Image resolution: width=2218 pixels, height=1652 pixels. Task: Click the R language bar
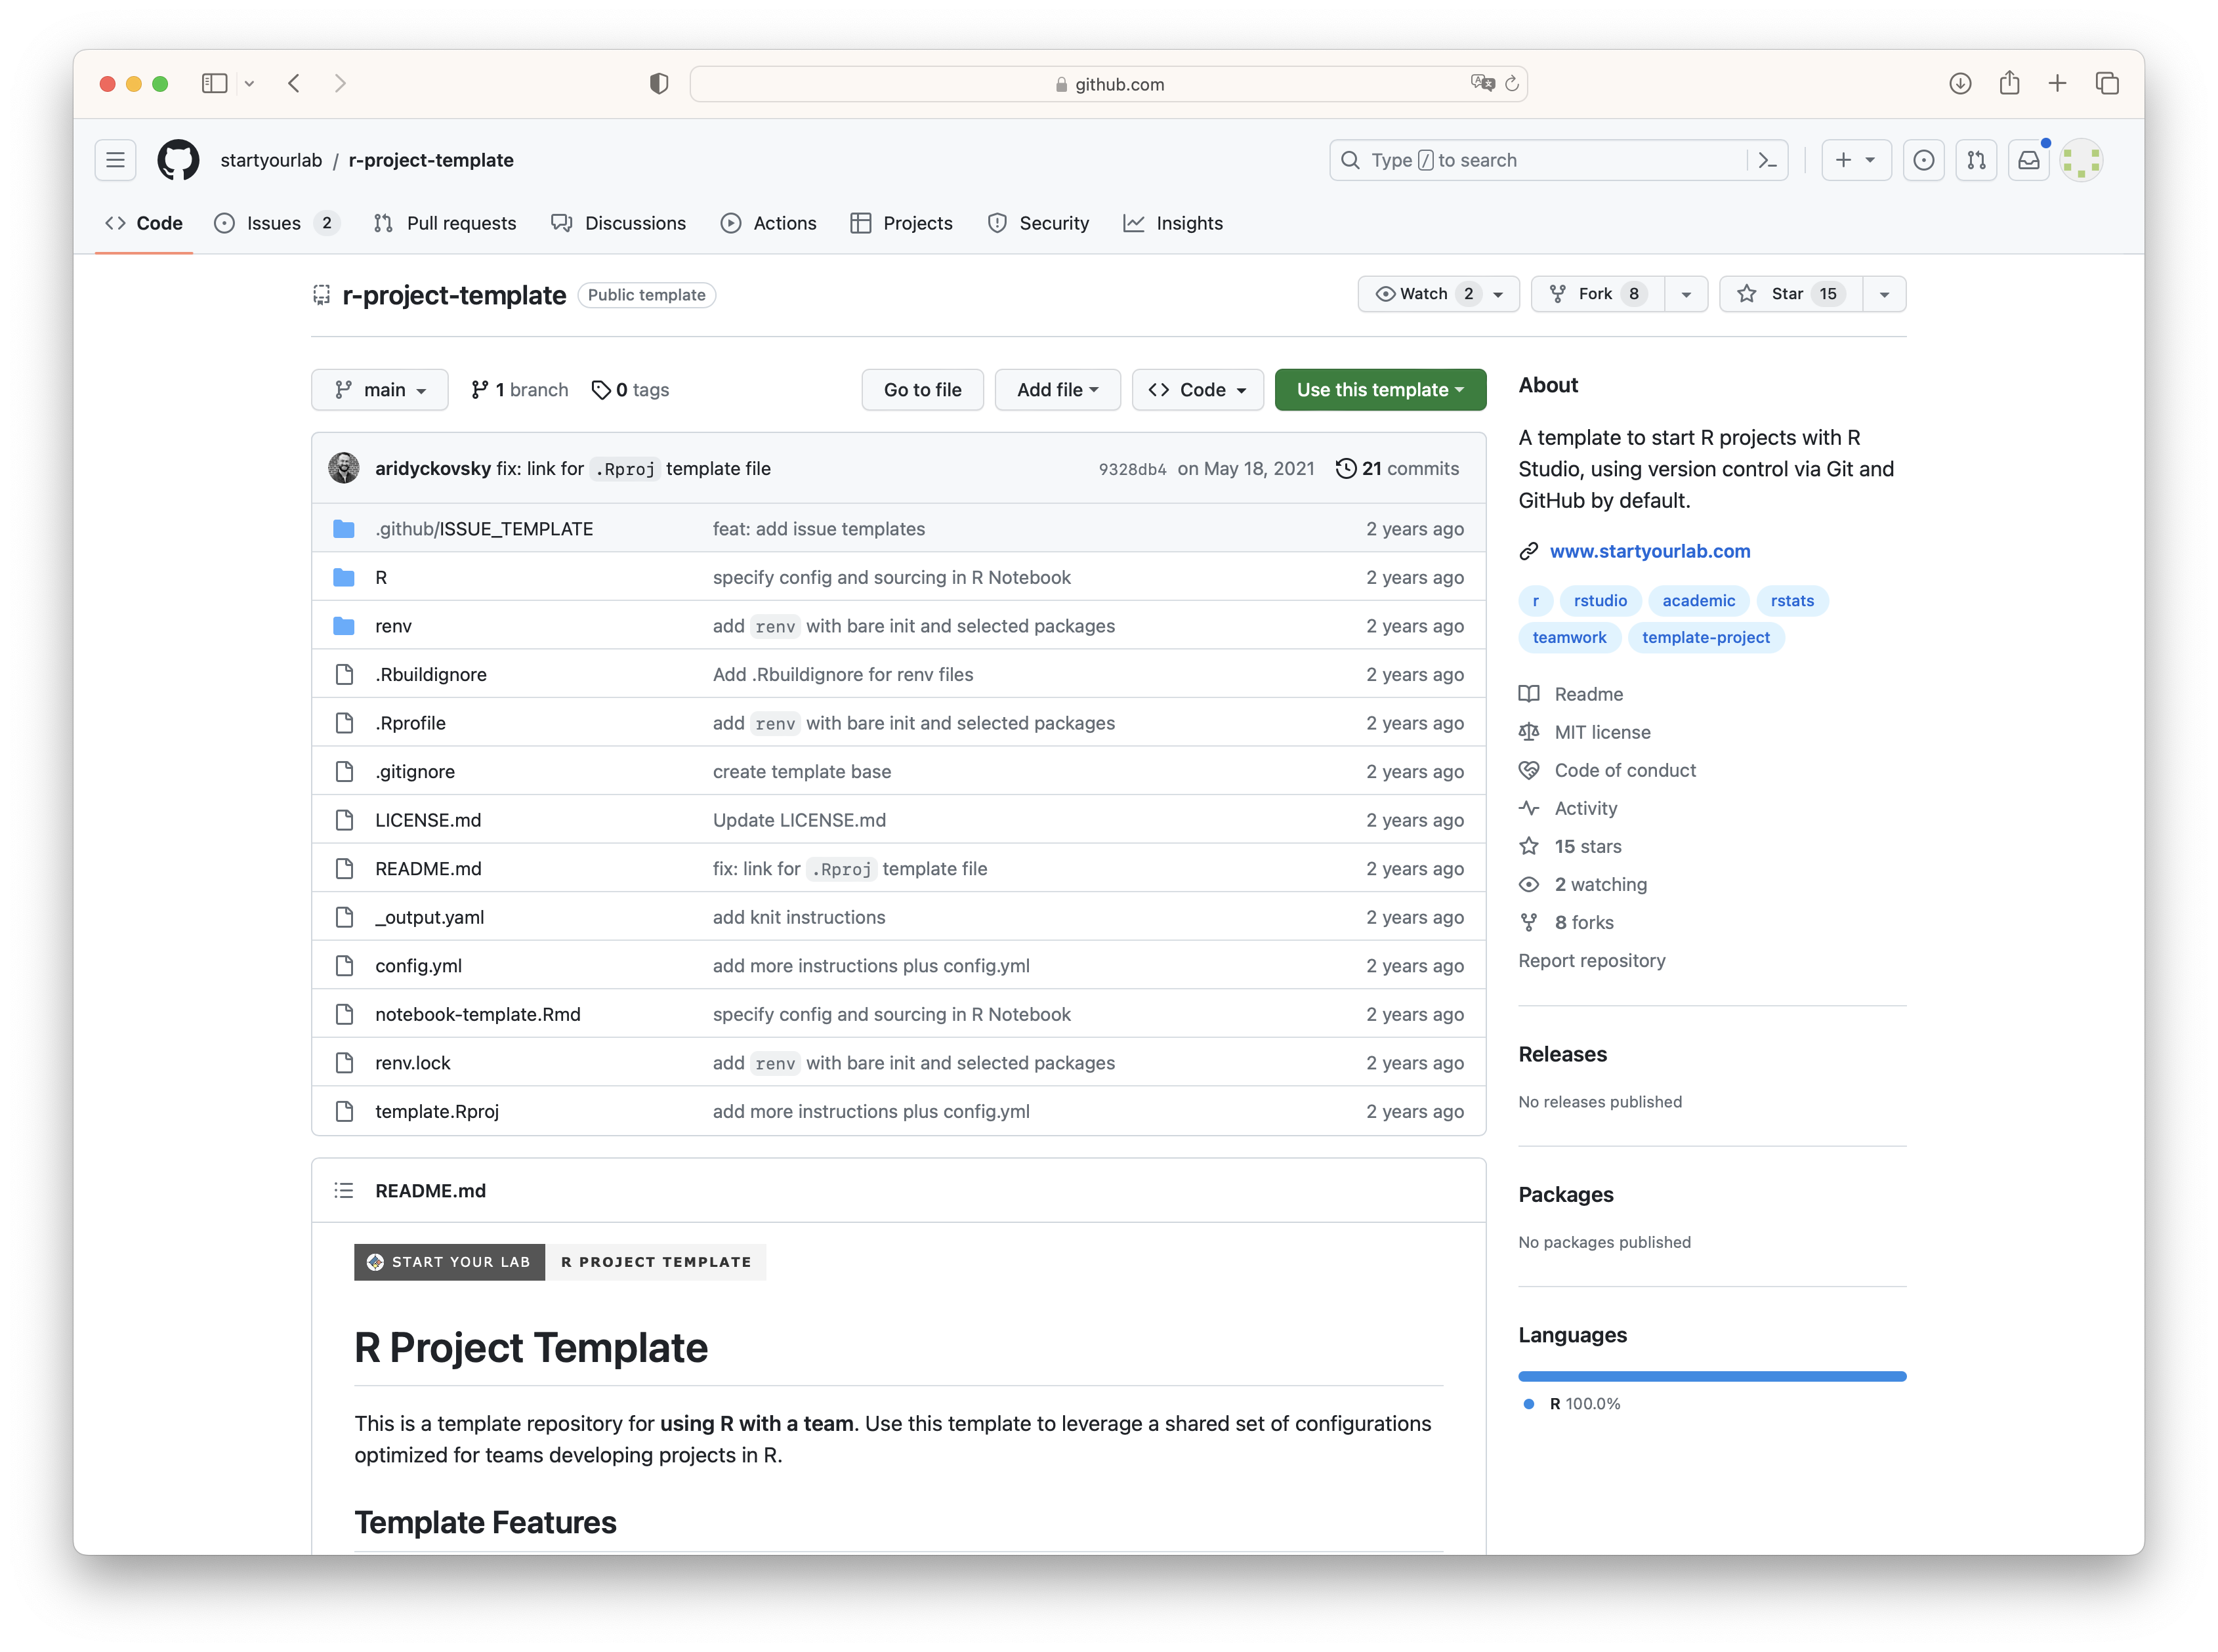[x=1711, y=1376]
